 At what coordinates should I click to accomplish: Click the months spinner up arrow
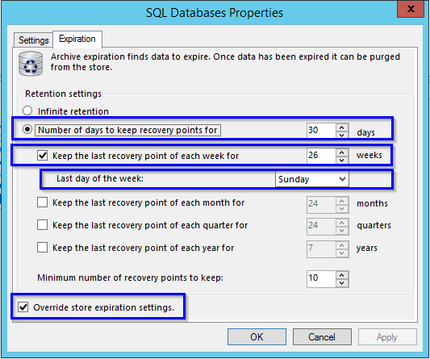[342, 201]
